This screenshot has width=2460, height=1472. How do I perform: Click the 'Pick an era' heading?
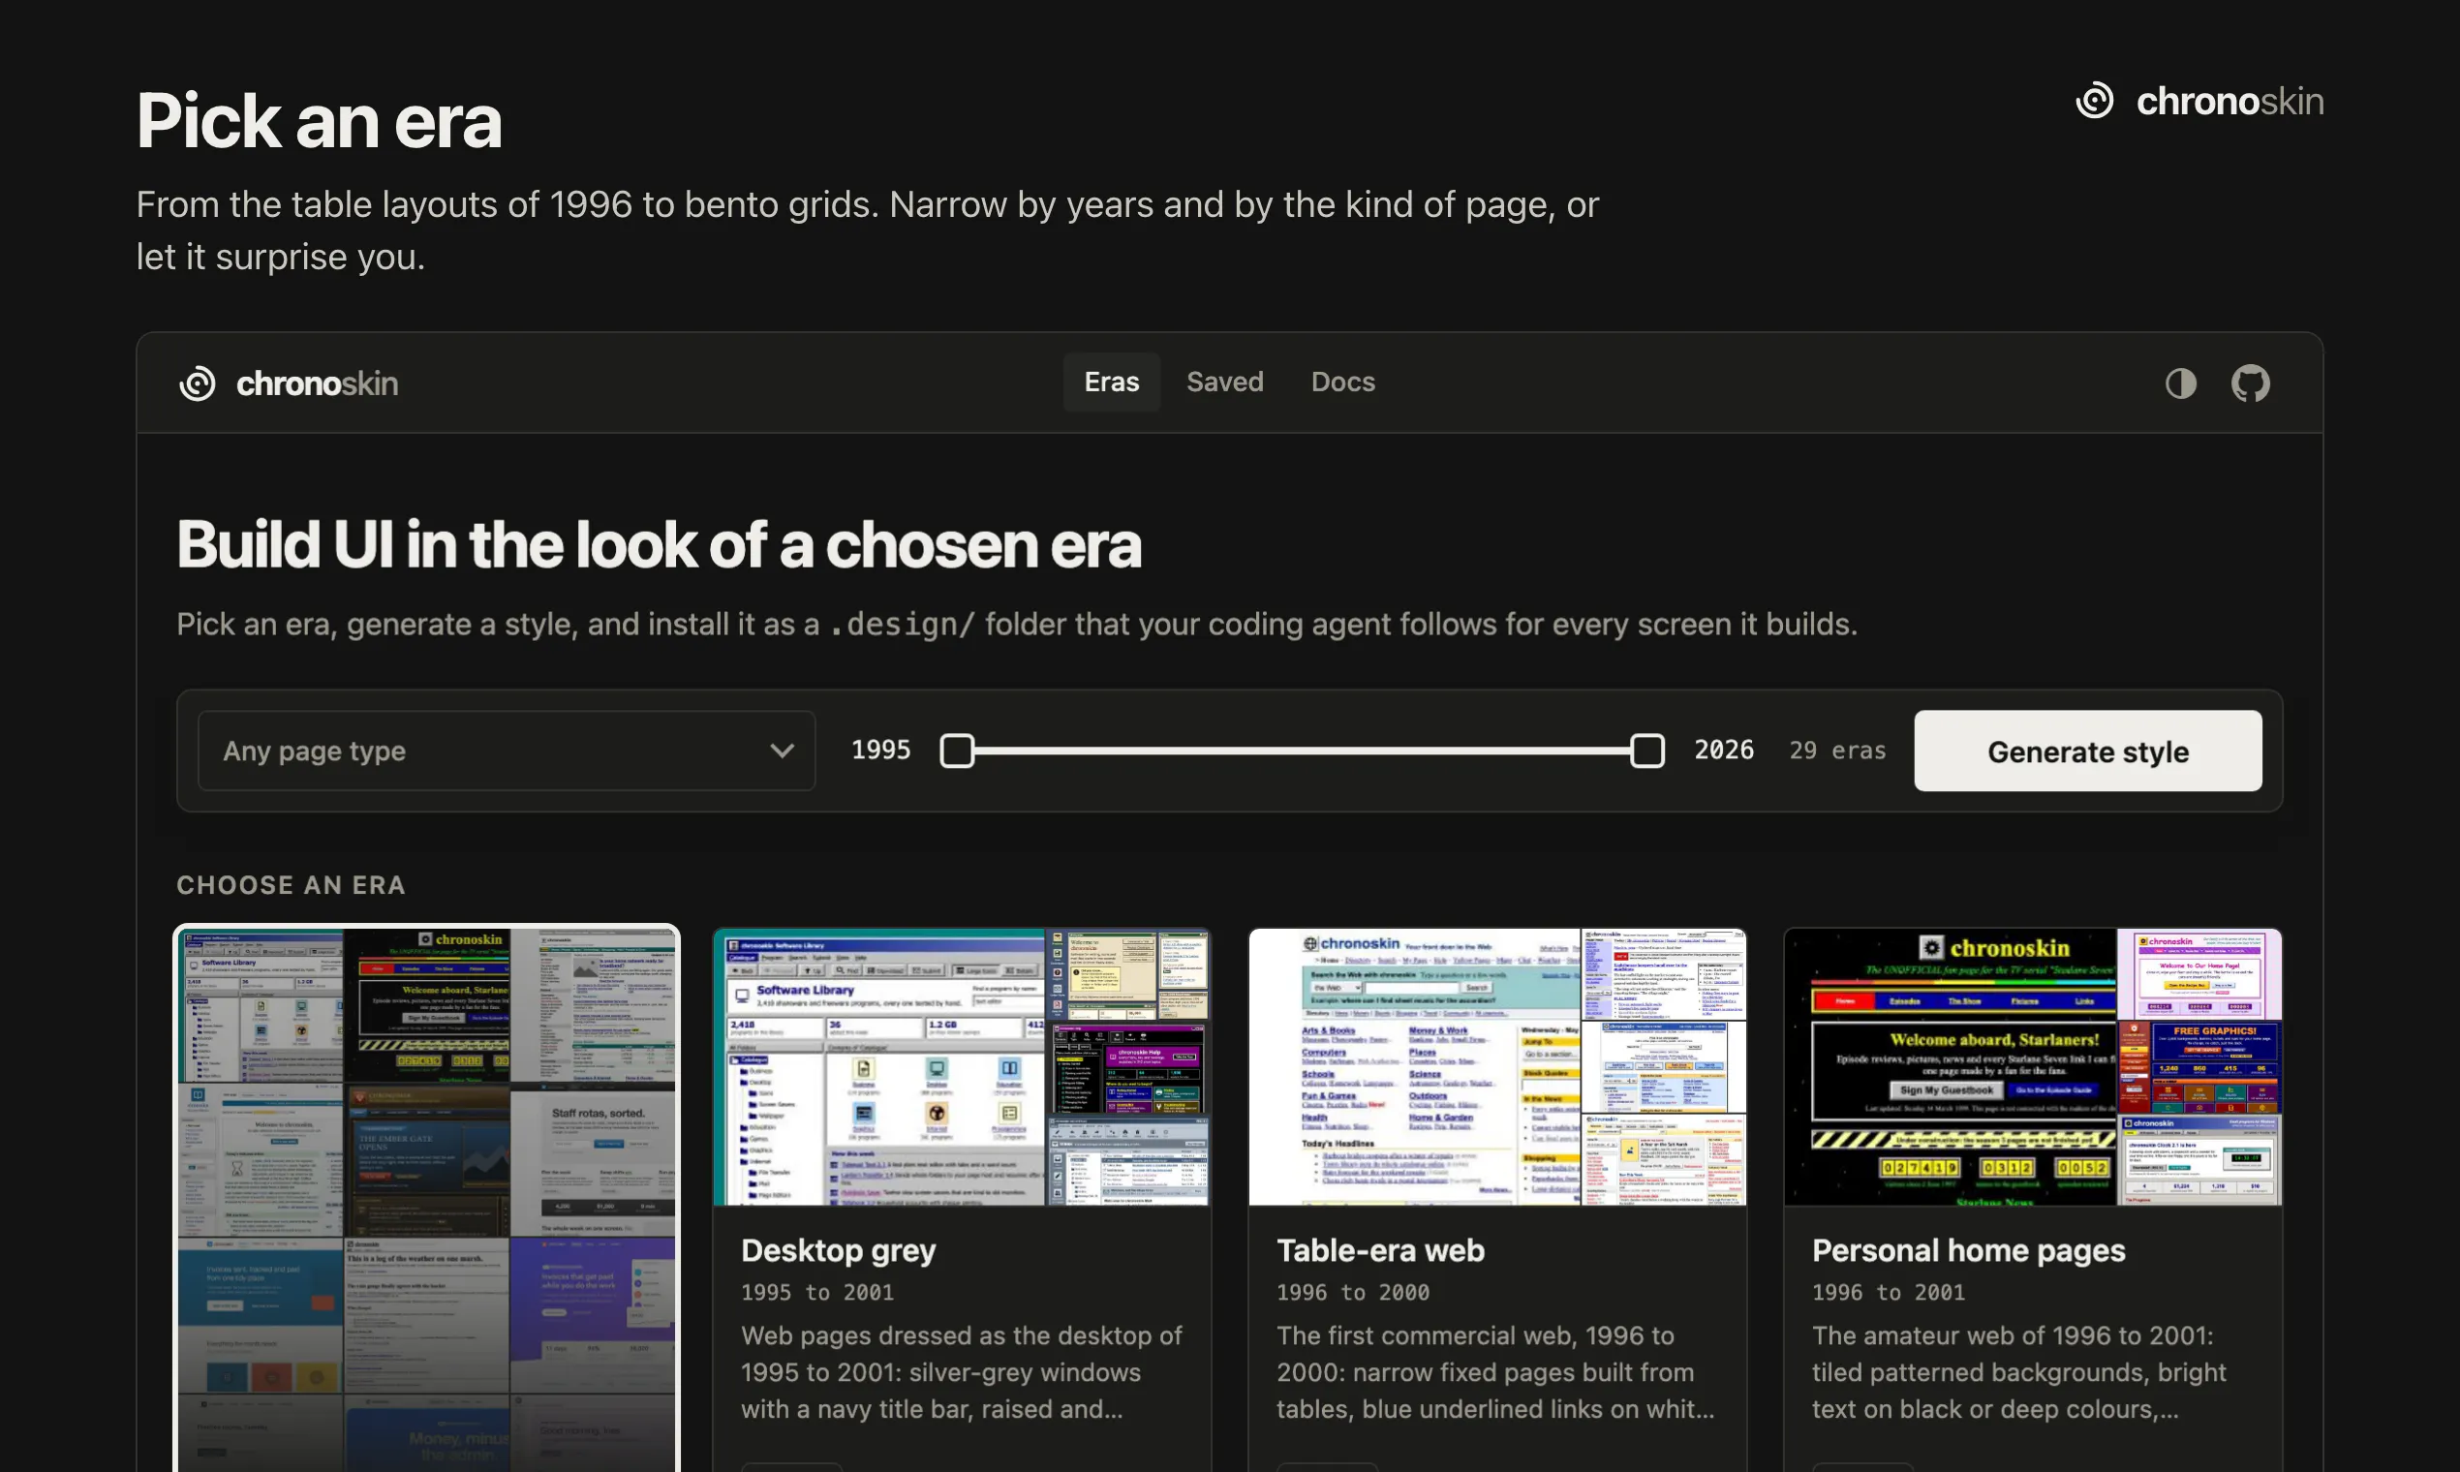(320, 121)
